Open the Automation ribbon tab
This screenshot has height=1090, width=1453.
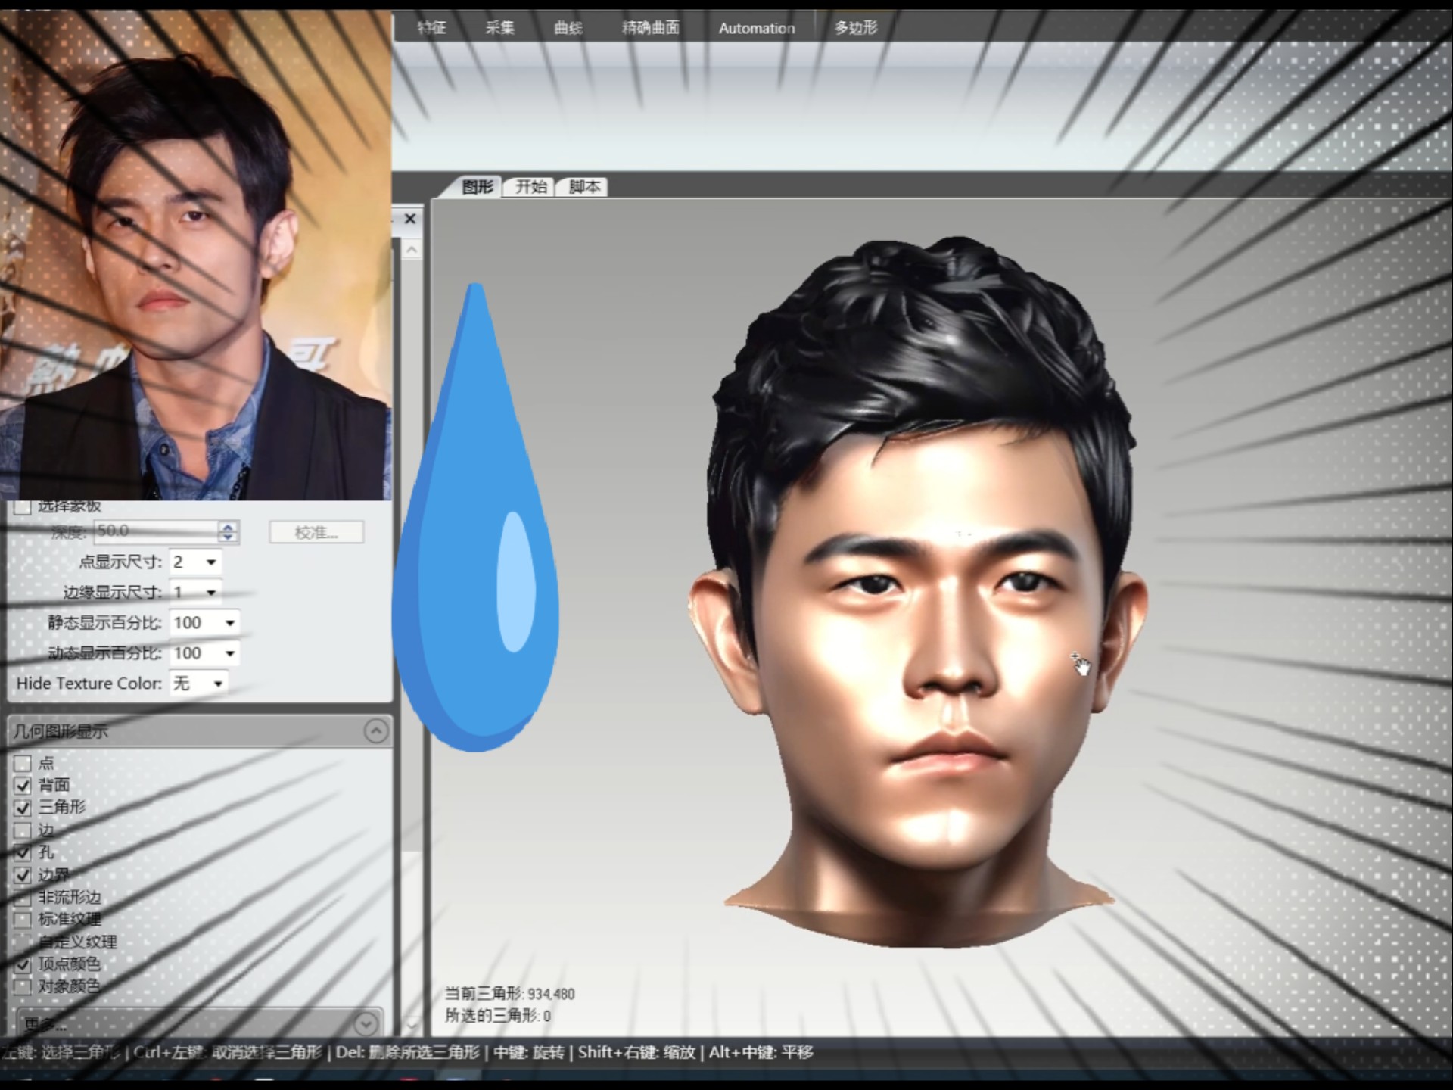(x=757, y=28)
